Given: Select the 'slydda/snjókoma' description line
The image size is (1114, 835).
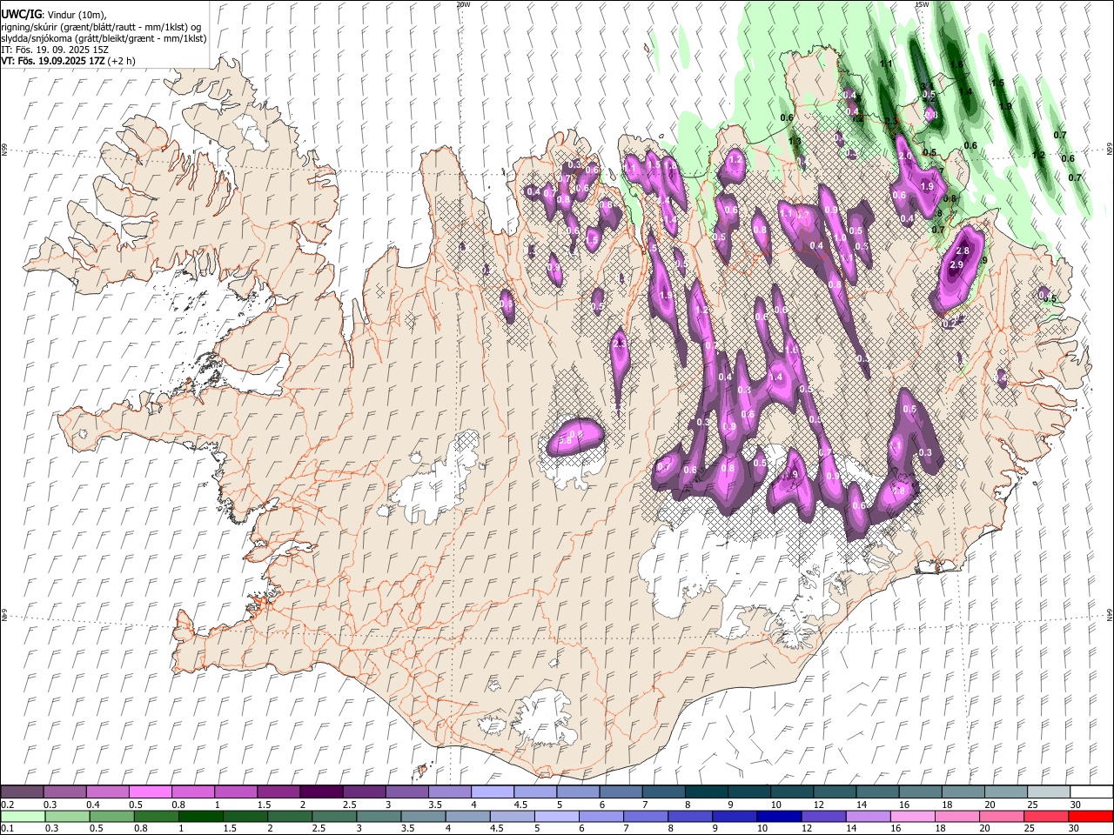Looking at the screenshot, I should (104, 39).
